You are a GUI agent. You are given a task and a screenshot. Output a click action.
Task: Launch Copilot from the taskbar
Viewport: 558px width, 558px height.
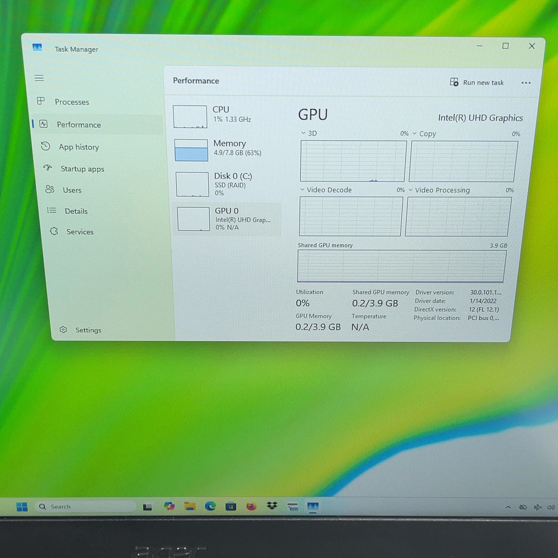coord(169,506)
